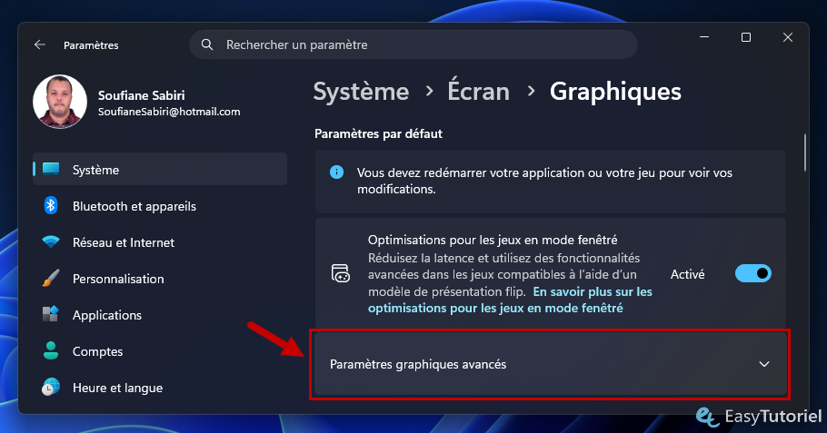Disable windowed games optimization toggle
The width and height of the screenshot is (827, 433).
[753, 273]
